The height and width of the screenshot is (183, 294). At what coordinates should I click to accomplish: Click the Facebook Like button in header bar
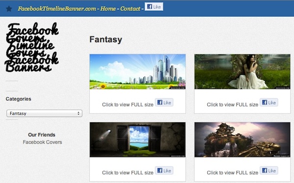click(154, 6)
